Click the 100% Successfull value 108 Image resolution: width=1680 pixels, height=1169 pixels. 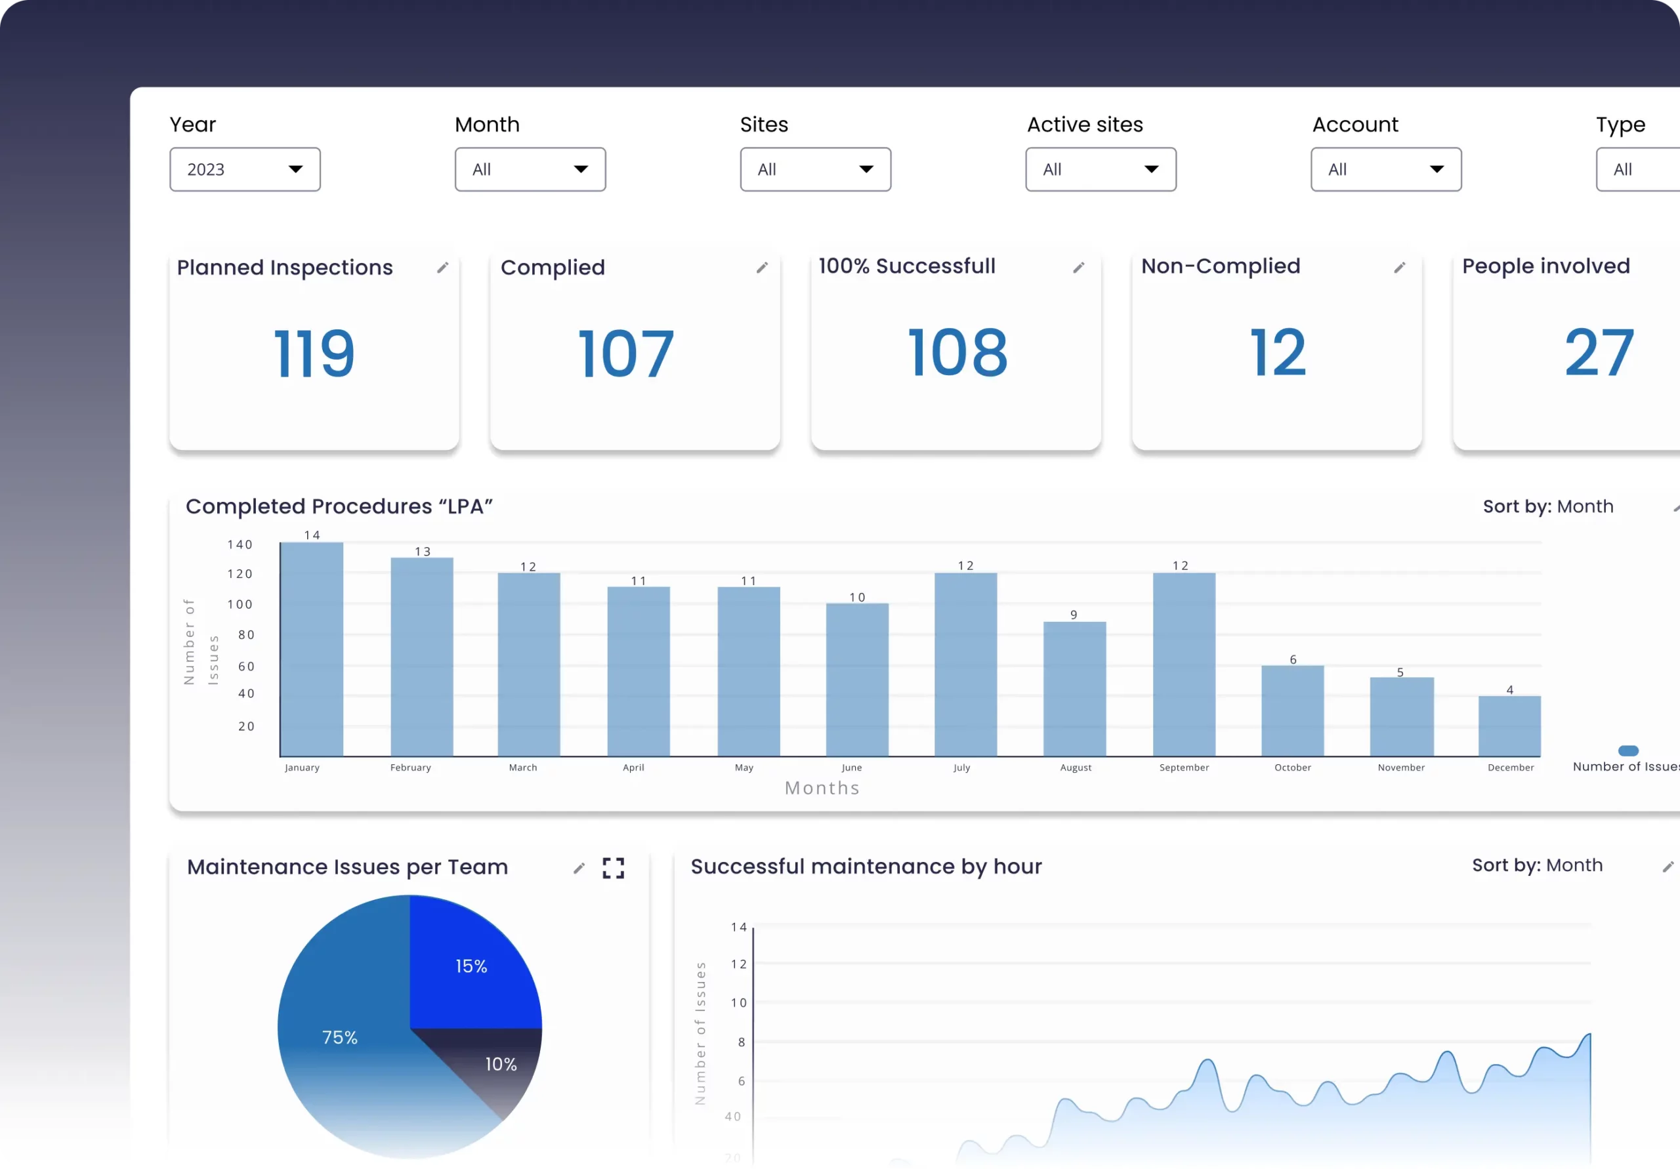(958, 352)
